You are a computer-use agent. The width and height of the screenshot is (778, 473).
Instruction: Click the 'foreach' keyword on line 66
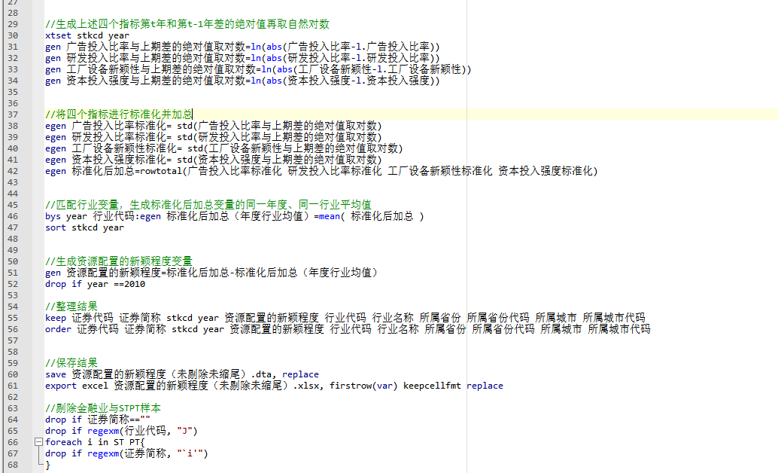pyautogui.click(x=63, y=442)
